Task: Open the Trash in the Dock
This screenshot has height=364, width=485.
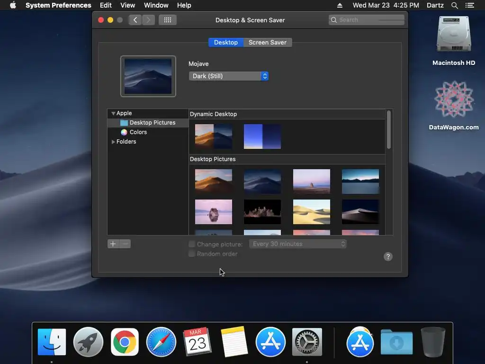Action: tap(433, 342)
